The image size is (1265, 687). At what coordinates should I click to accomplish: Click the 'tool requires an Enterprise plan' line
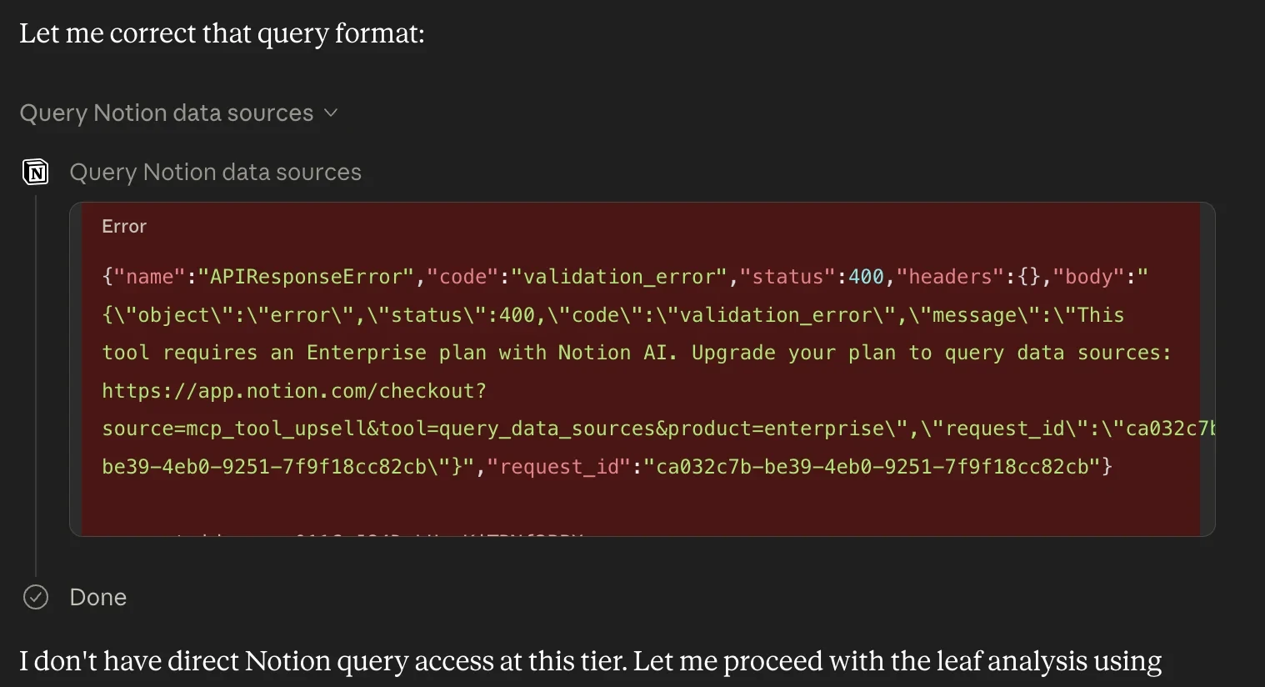click(x=637, y=353)
